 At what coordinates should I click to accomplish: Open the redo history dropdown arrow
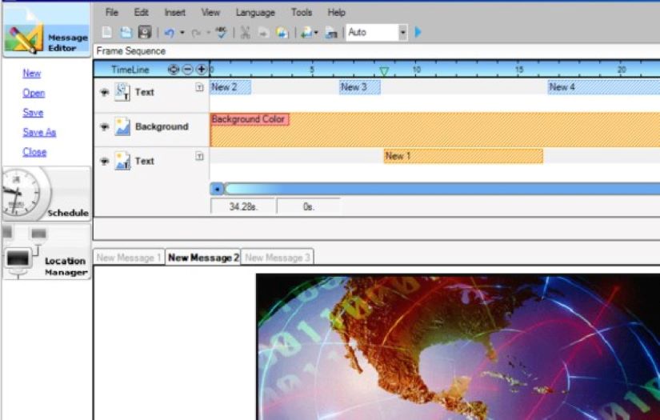pyautogui.click(x=208, y=33)
